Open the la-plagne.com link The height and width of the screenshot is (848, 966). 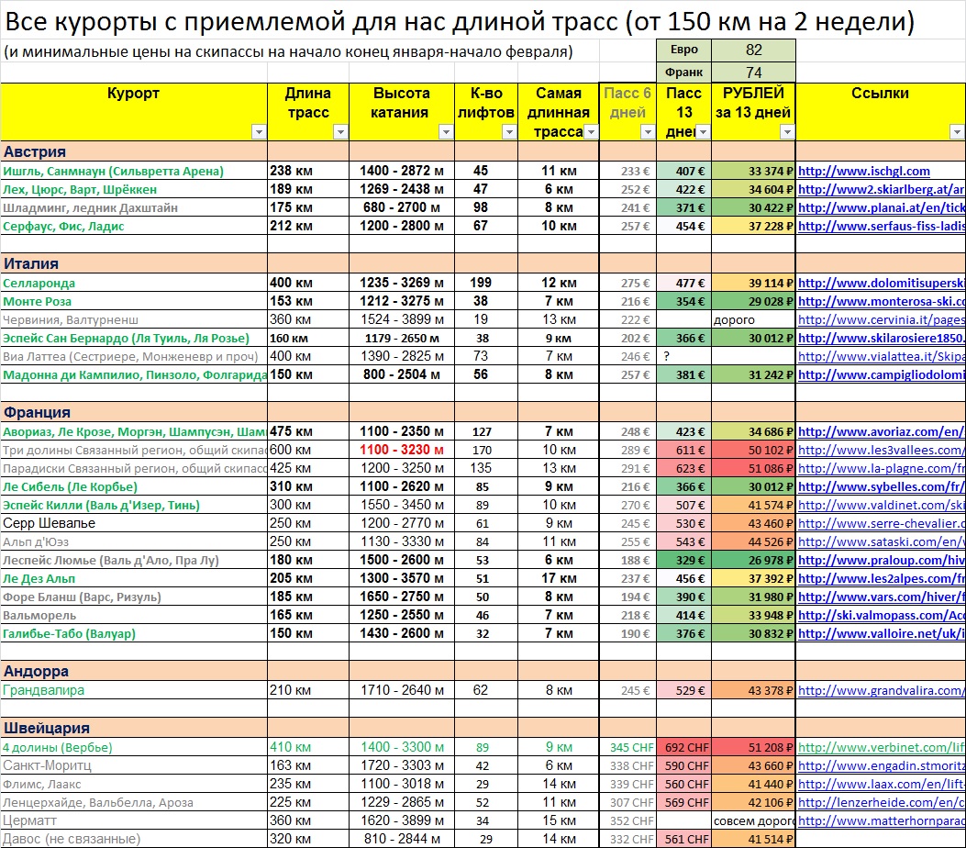click(x=882, y=468)
